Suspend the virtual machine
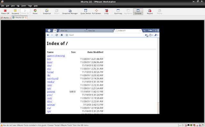This screenshot has width=205, height=127. pyautogui.click(x=15, y=12)
